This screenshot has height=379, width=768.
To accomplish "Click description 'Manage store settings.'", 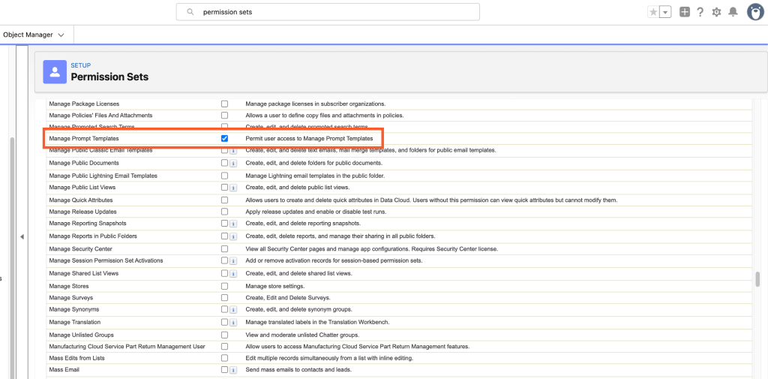I will [x=274, y=286].
